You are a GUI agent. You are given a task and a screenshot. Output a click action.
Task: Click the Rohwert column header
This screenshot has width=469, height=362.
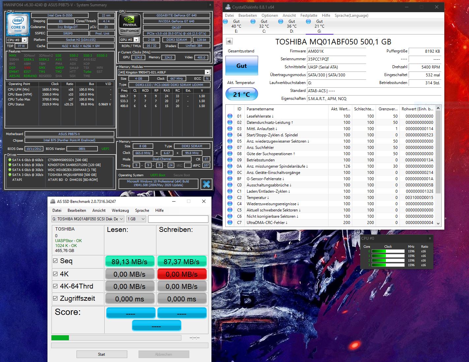tap(417, 109)
